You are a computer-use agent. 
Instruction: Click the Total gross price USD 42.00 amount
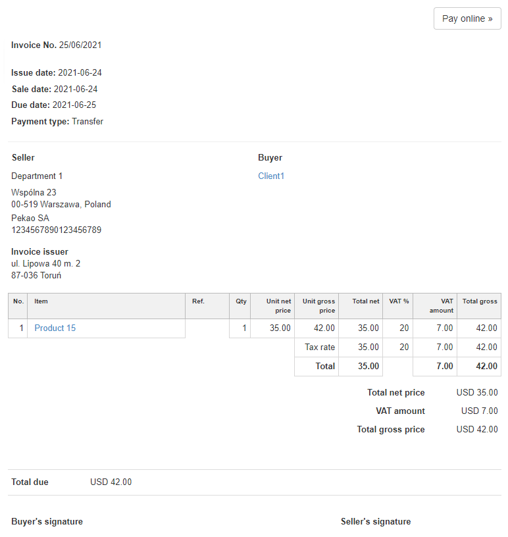pos(477,430)
